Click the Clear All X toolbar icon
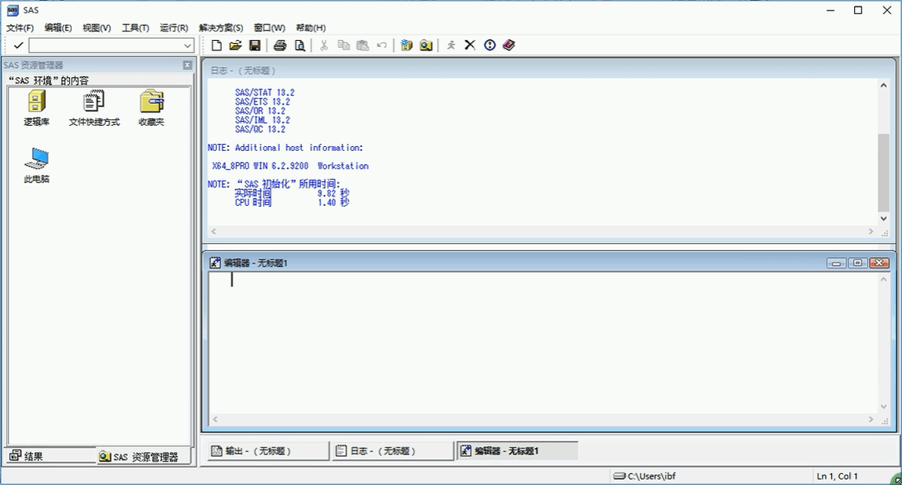Image resolution: width=902 pixels, height=485 pixels. pyautogui.click(x=470, y=46)
